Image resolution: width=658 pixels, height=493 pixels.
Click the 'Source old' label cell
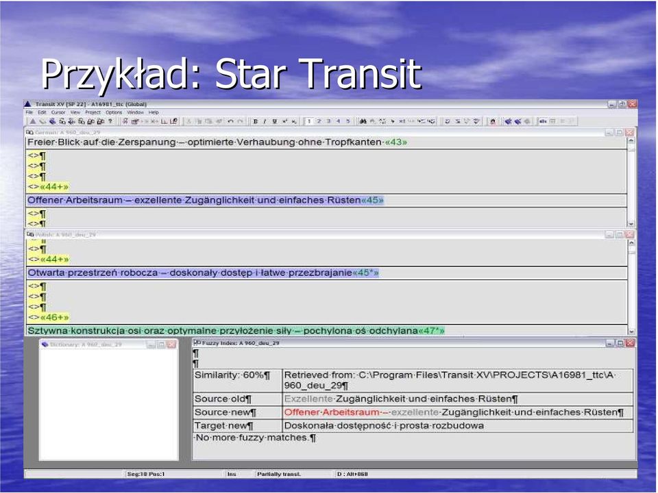pos(238,399)
